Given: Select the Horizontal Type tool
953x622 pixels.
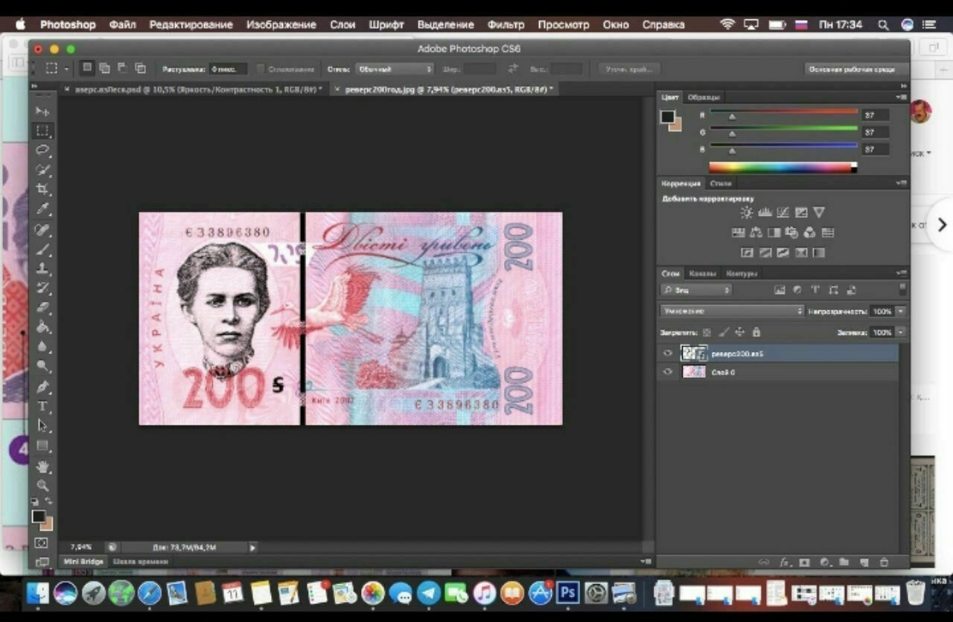Looking at the screenshot, I should 42,406.
